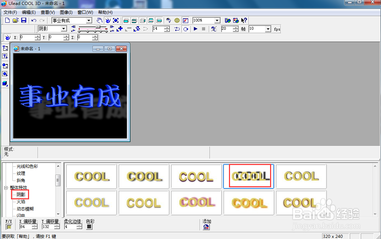The height and width of the screenshot is (239, 381).
Task: Undo the last action
Action: [x=34, y=21]
